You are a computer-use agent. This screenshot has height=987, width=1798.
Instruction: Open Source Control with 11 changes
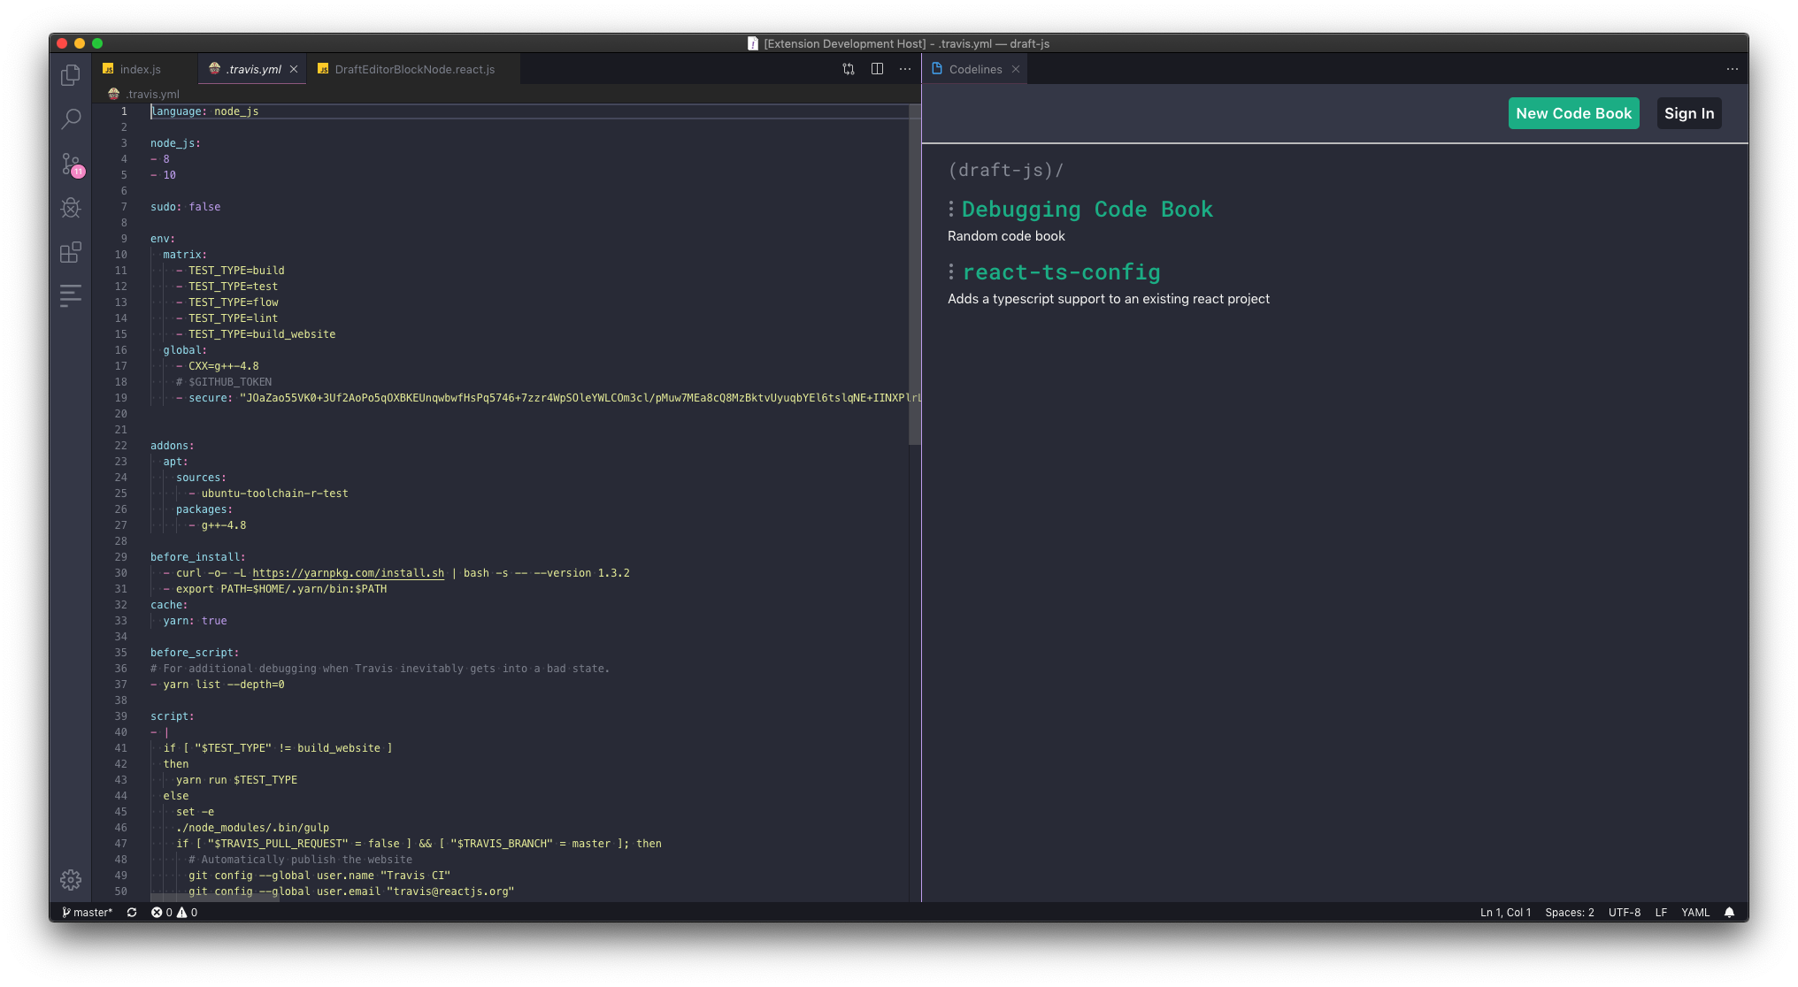71,164
